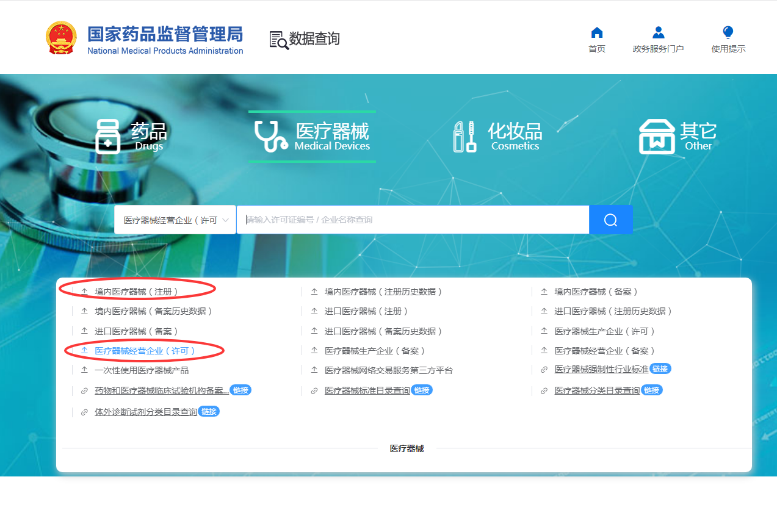Select the 药品 Drugs medicine bottle icon
The width and height of the screenshot is (777, 510).
[x=108, y=137]
